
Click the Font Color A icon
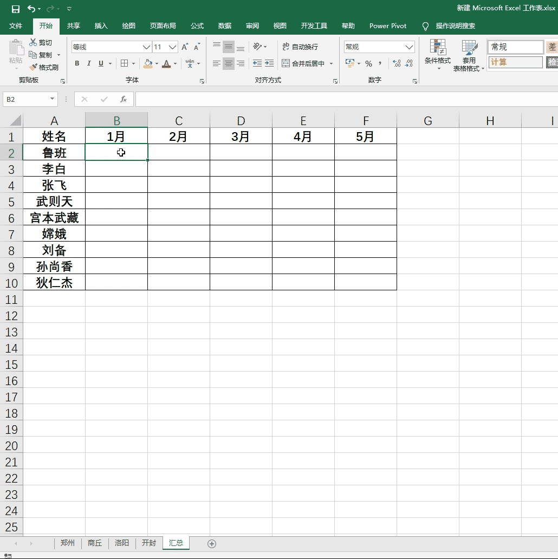tap(166, 63)
